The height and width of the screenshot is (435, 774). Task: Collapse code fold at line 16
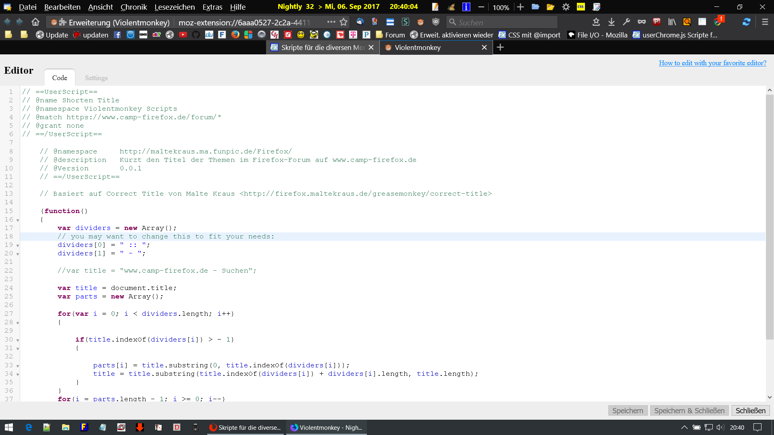click(x=18, y=220)
